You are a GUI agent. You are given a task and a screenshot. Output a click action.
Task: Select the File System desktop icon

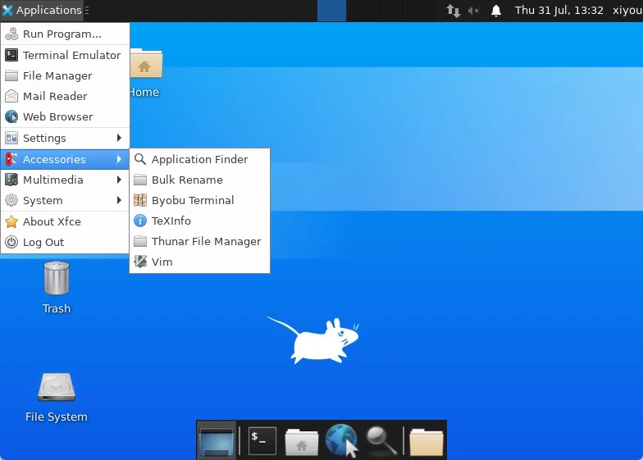click(57, 397)
